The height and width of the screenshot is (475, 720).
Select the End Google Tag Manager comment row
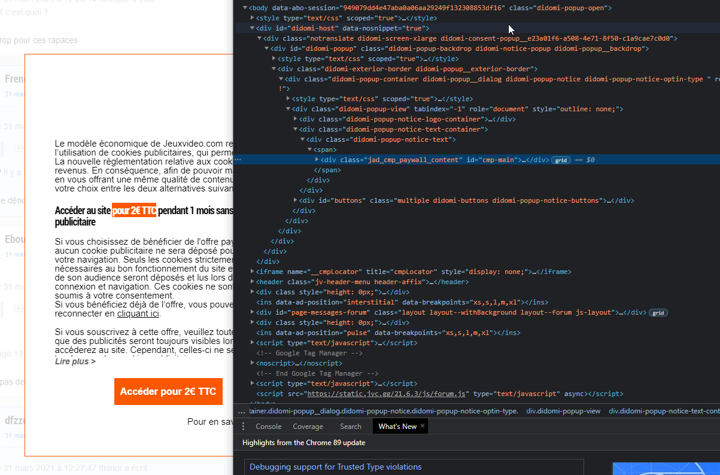click(x=317, y=373)
